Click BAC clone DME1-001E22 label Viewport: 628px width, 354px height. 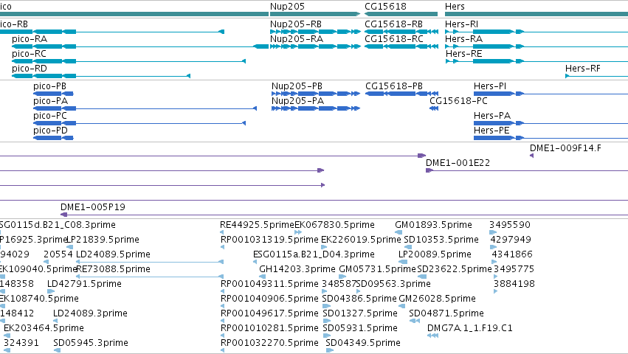coord(458,163)
